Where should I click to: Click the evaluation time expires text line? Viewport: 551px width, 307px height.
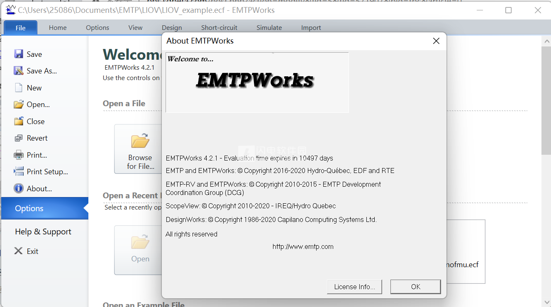tap(249, 158)
